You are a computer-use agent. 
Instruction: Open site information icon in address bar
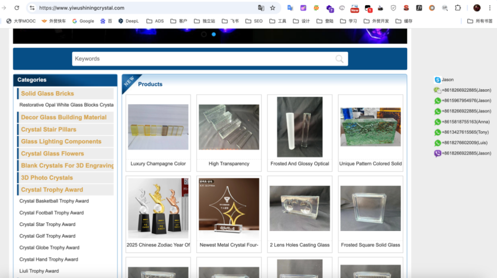pyautogui.click(x=32, y=8)
